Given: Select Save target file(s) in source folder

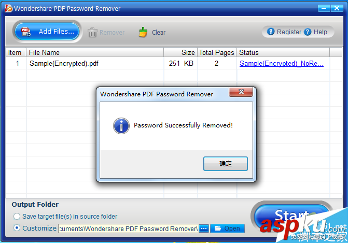Looking at the screenshot, I should (x=17, y=216).
